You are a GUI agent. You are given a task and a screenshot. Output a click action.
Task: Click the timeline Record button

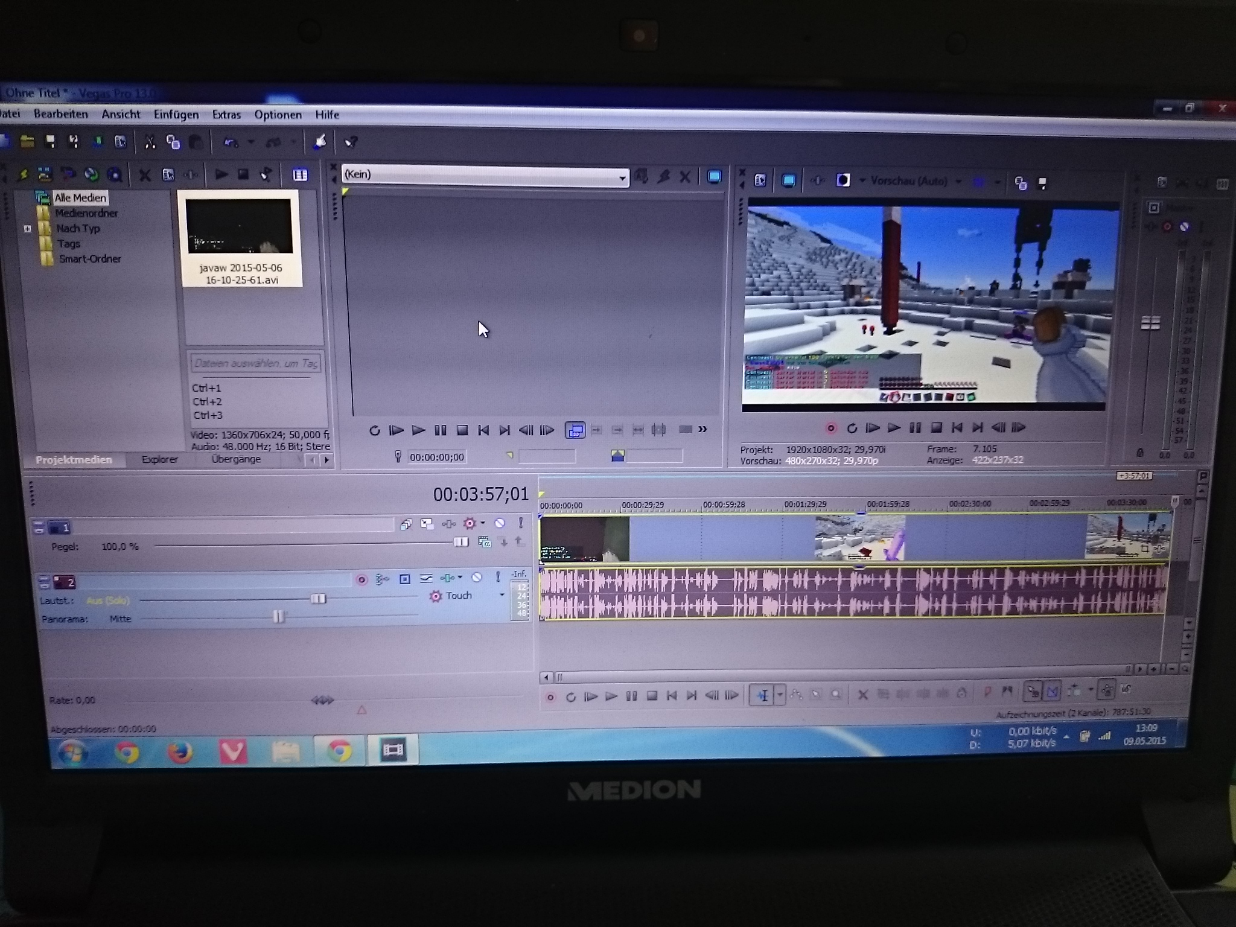550,698
